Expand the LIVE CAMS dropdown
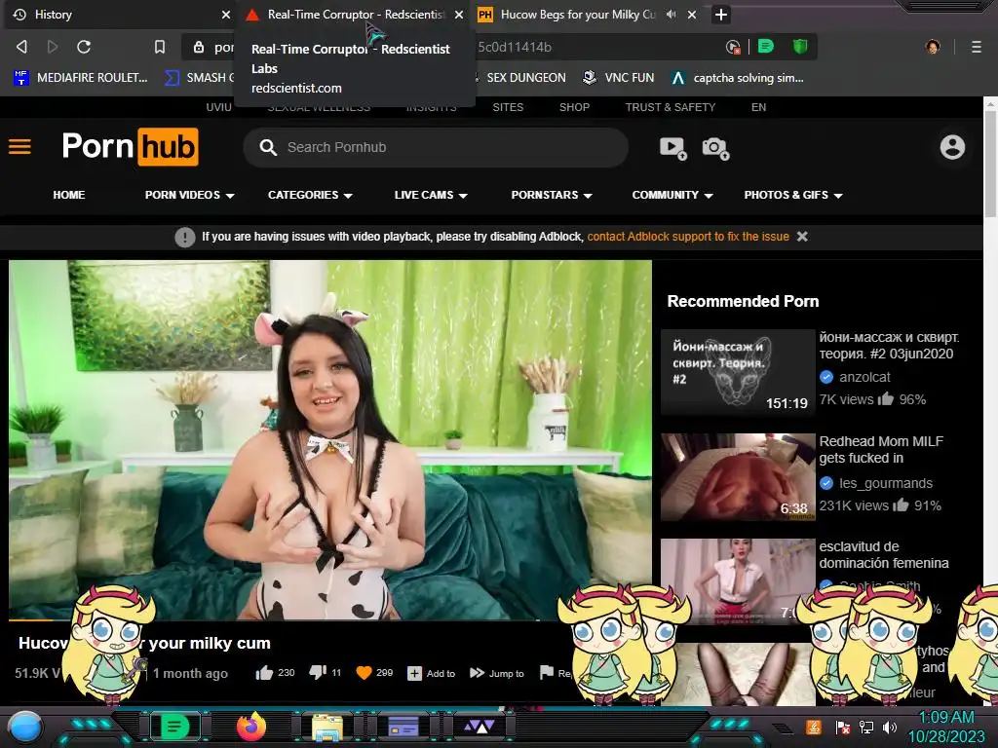This screenshot has width=998, height=748. pos(430,195)
